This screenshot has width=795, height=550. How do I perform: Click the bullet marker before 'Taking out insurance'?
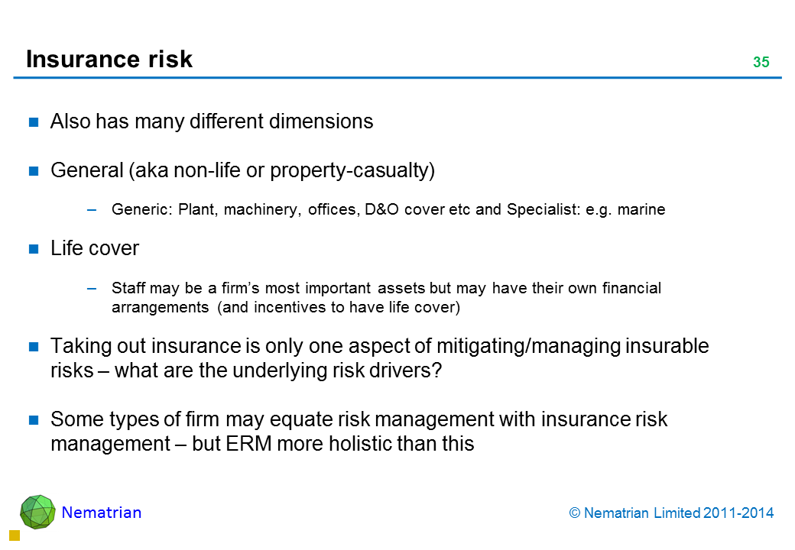pos(34,347)
